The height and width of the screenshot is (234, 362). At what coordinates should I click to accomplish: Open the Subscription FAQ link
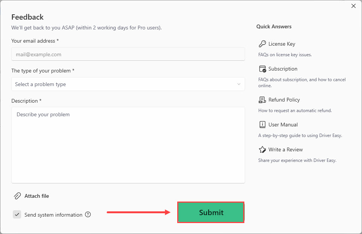tap(283, 69)
